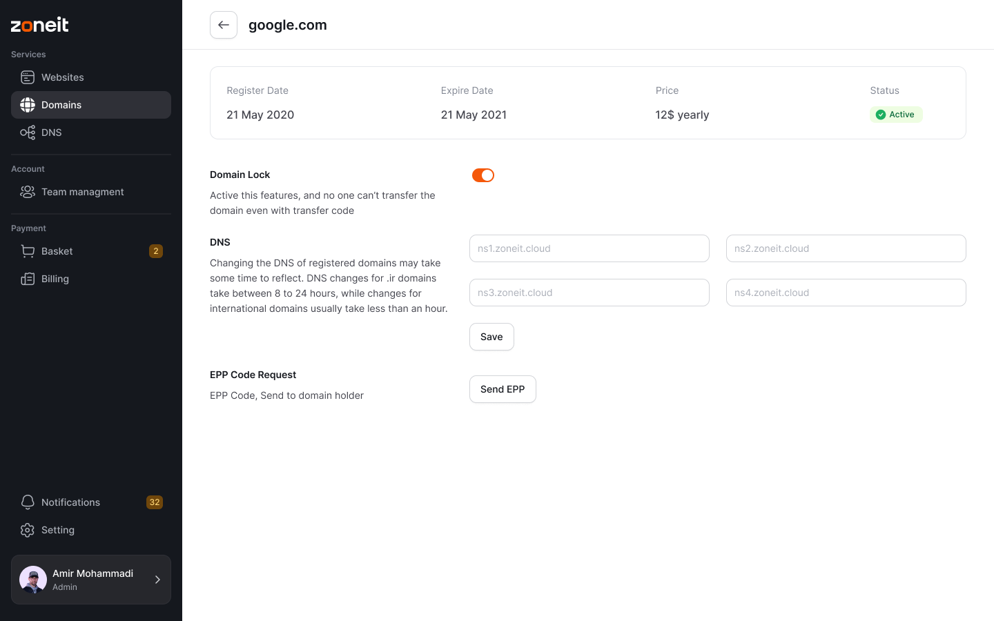Screen dimensions: 994x621
Task: Click the Notifications count badge 32
Action: 155,502
